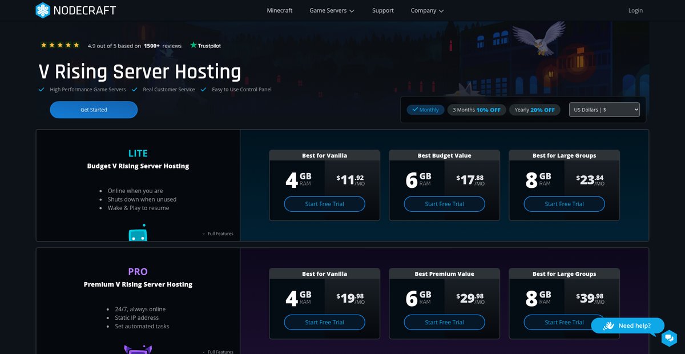Select Monthly billing option

tap(425, 110)
